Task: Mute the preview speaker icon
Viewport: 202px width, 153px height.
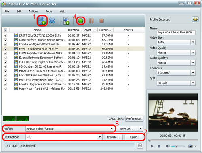Action: pyautogui.click(x=168, y=146)
